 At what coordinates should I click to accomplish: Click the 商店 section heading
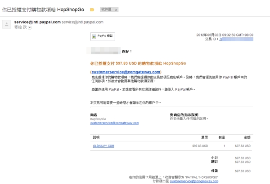click(x=94, y=115)
